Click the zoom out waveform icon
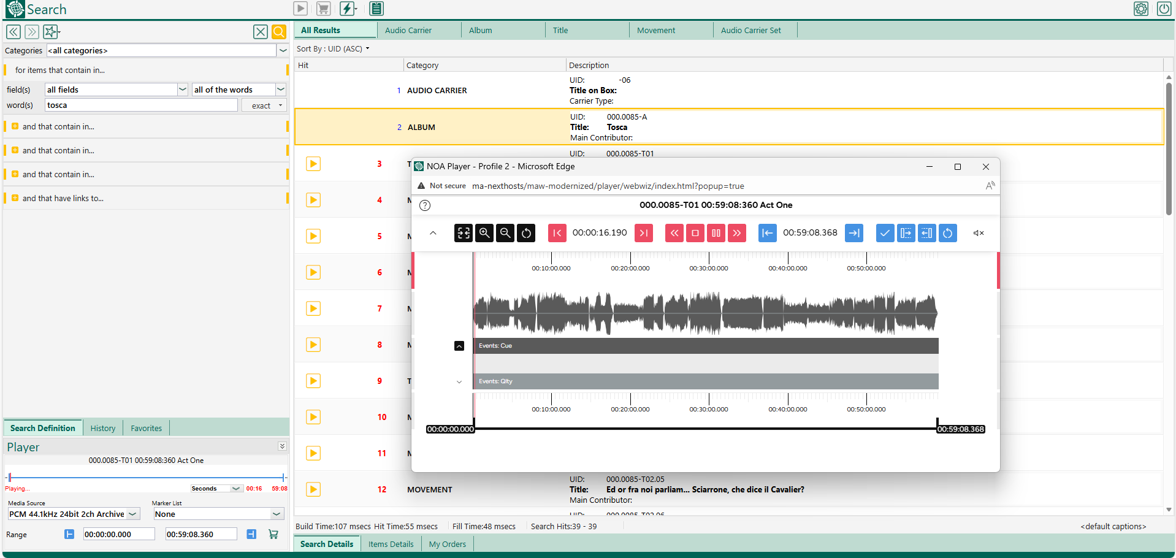 505,233
